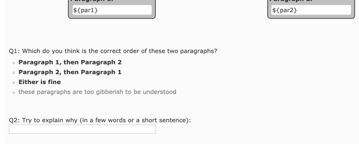Click the gray frame of the Paragraph 2 panel
359x144 pixels.
coord(311,17)
